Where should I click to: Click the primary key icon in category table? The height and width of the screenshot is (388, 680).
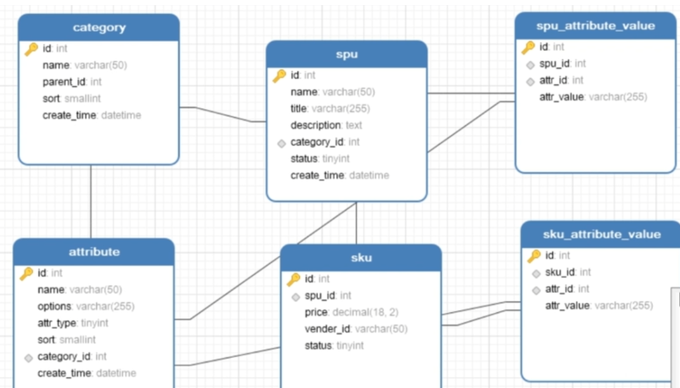(x=31, y=49)
